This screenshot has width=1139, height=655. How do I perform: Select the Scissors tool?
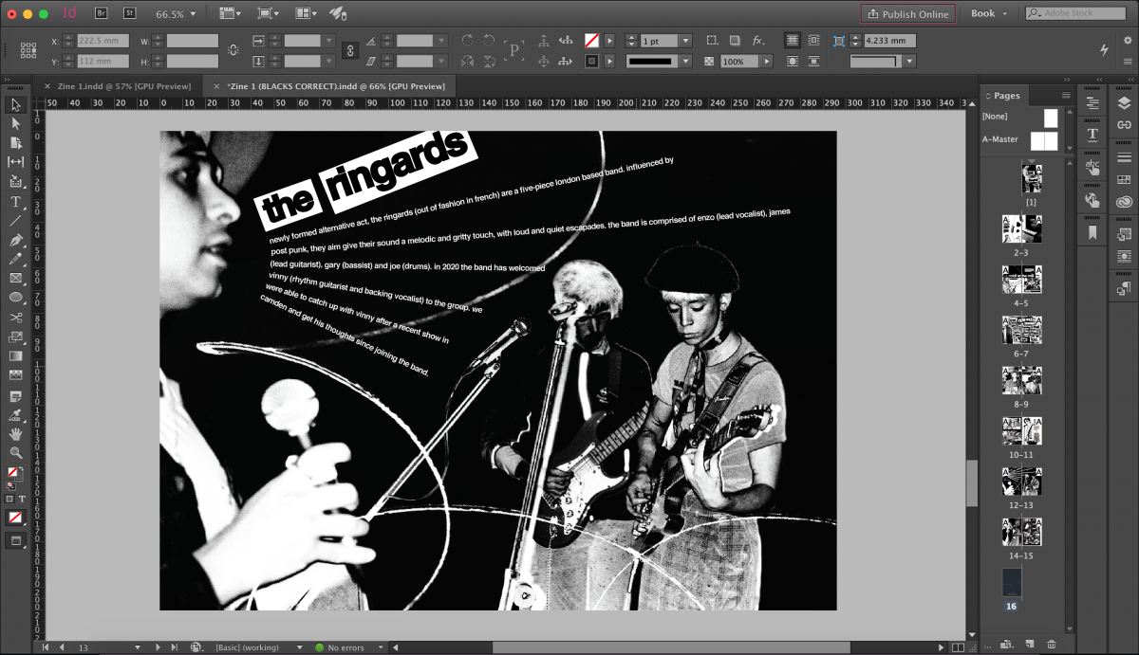click(16, 318)
